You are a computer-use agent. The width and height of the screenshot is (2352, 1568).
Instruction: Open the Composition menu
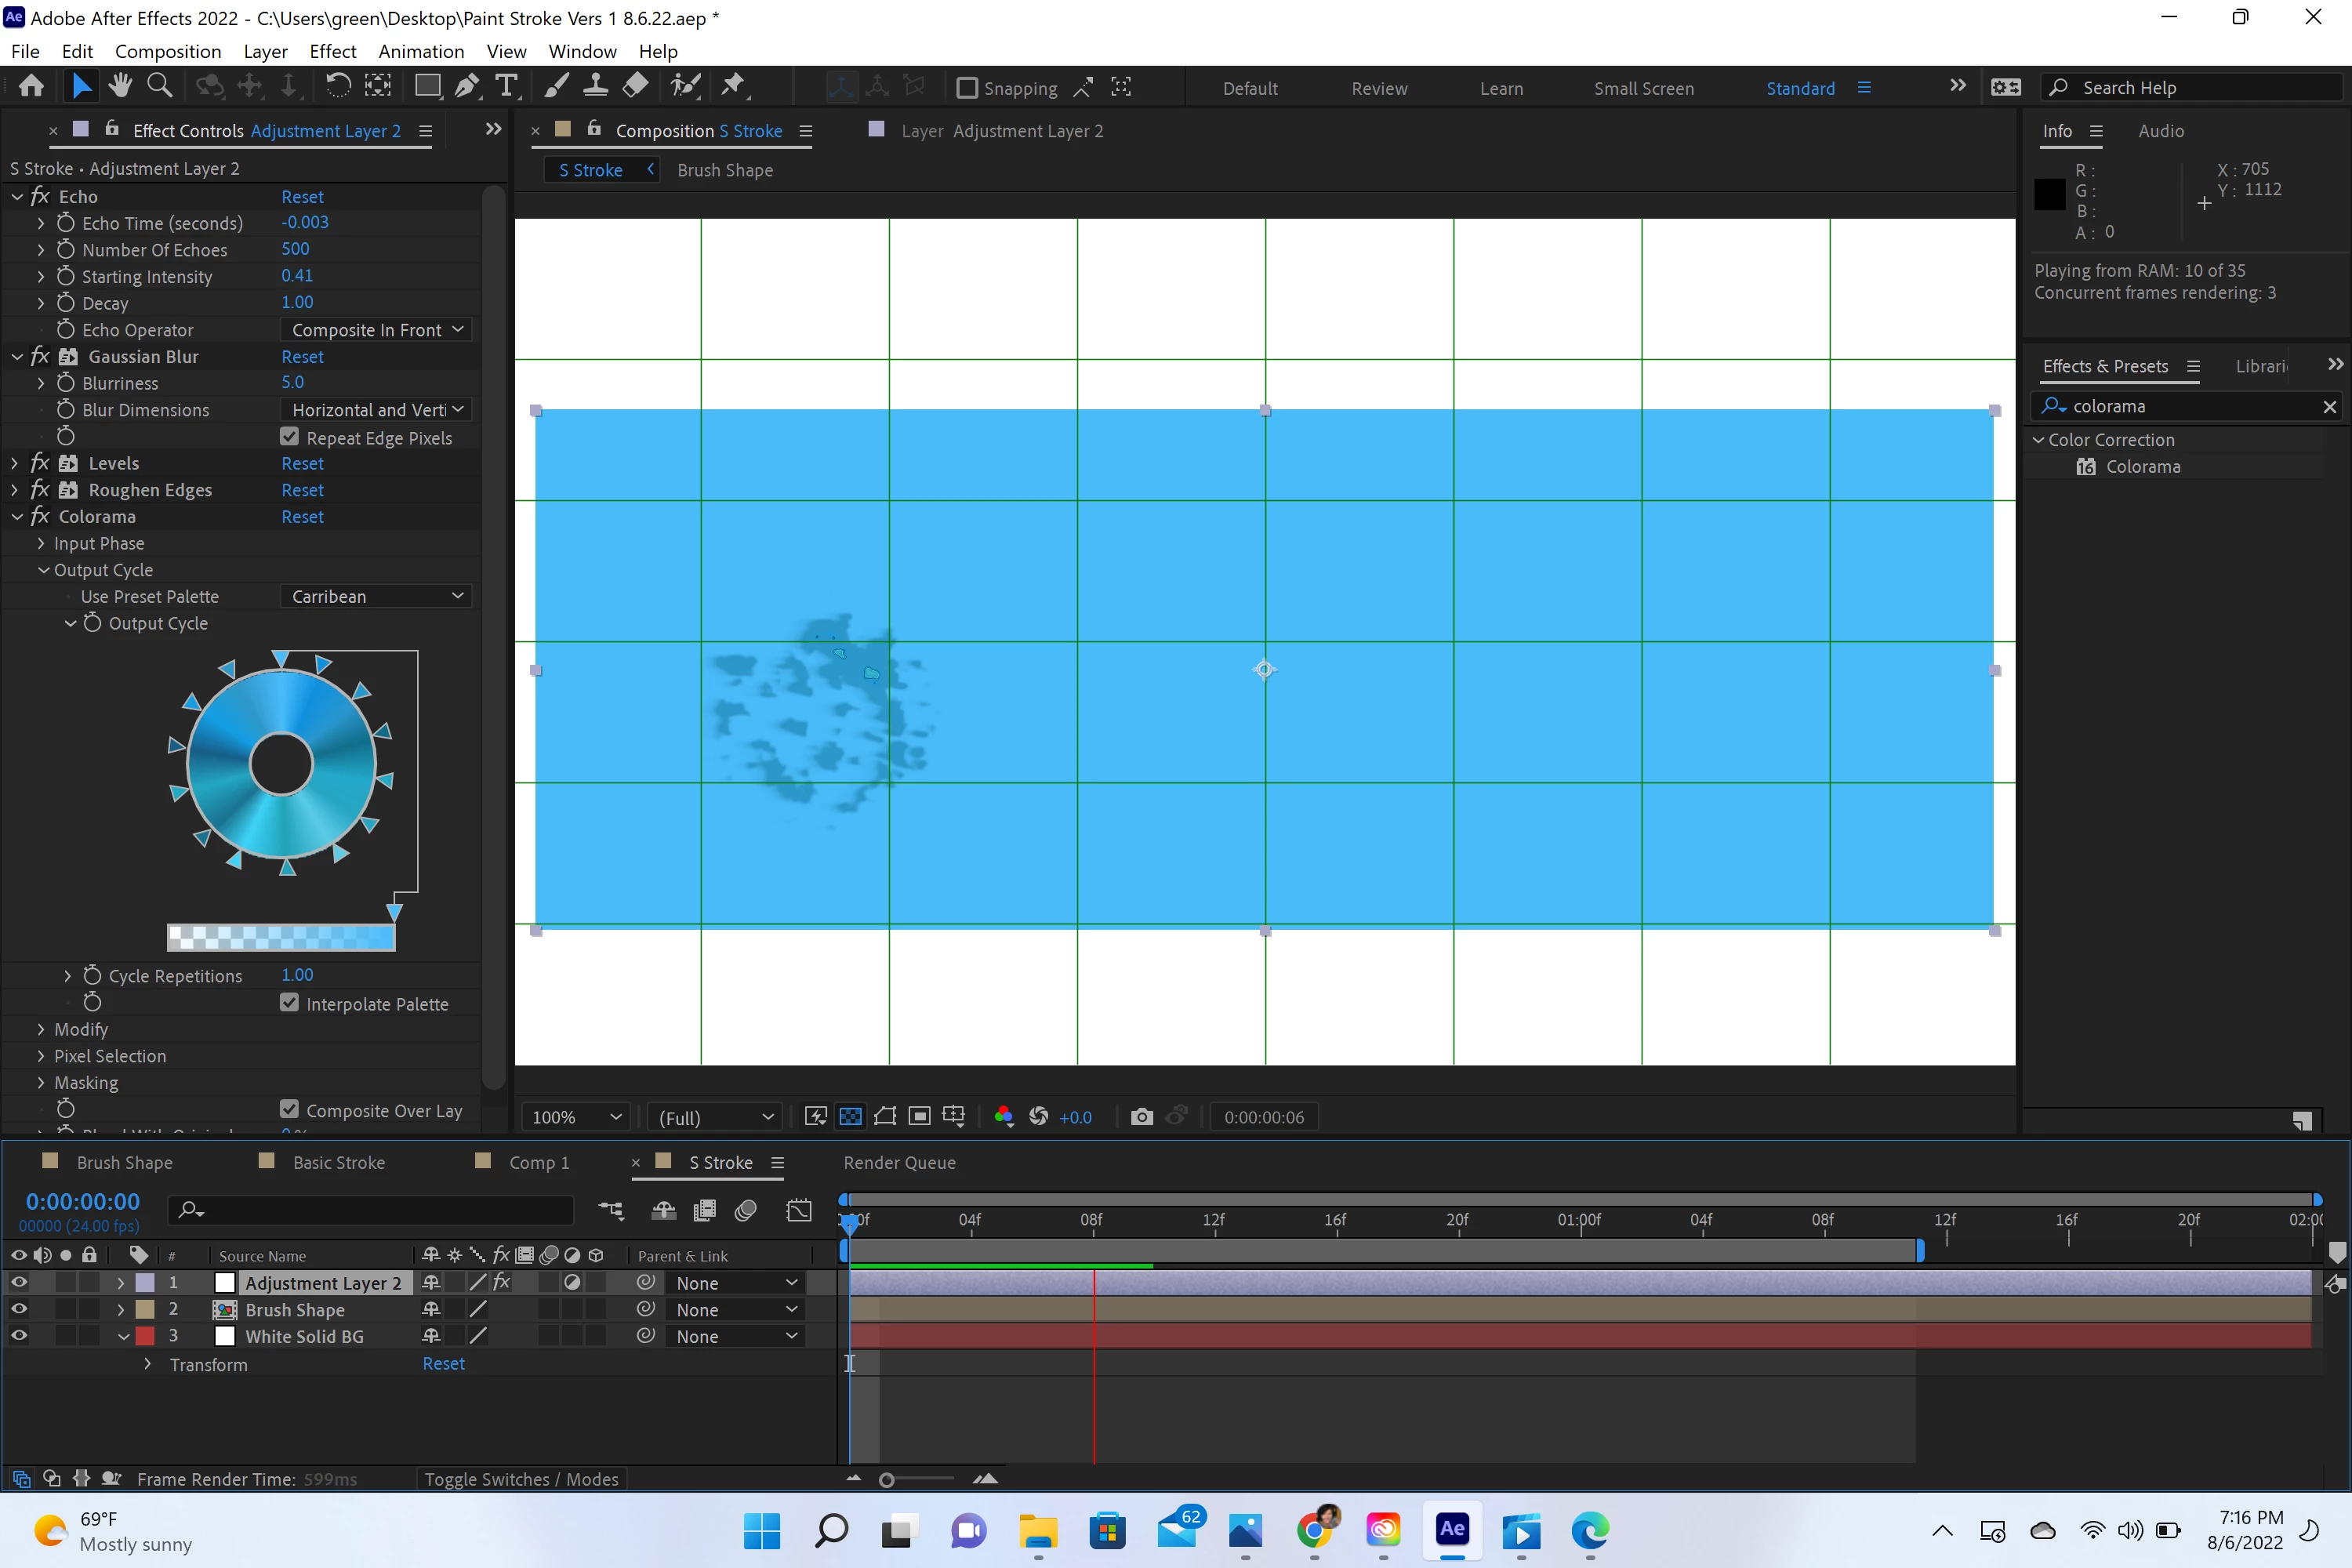[167, 51]
